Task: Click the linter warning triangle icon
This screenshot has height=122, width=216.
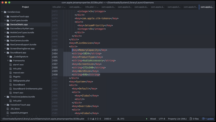Action: coord(93,119)
